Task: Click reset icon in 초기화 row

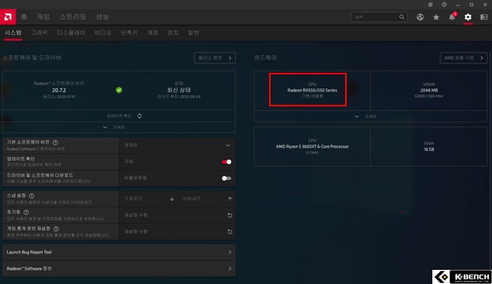Action: point(230,215)
